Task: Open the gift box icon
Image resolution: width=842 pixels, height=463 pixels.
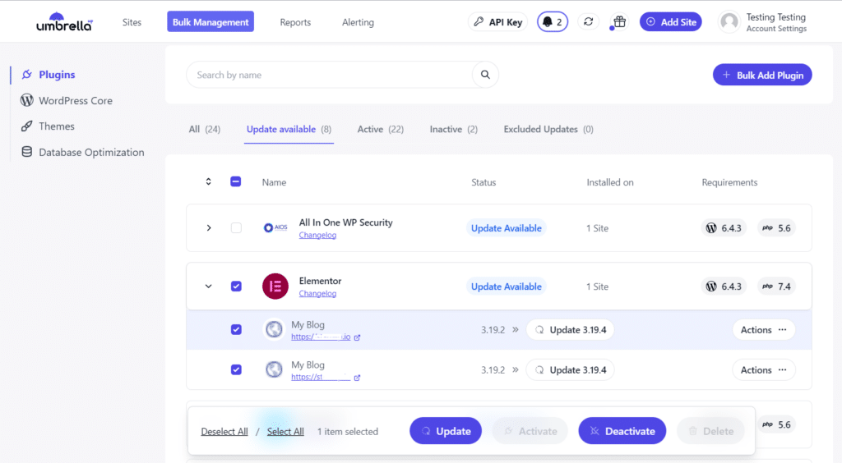Action: tap(620, 21)
